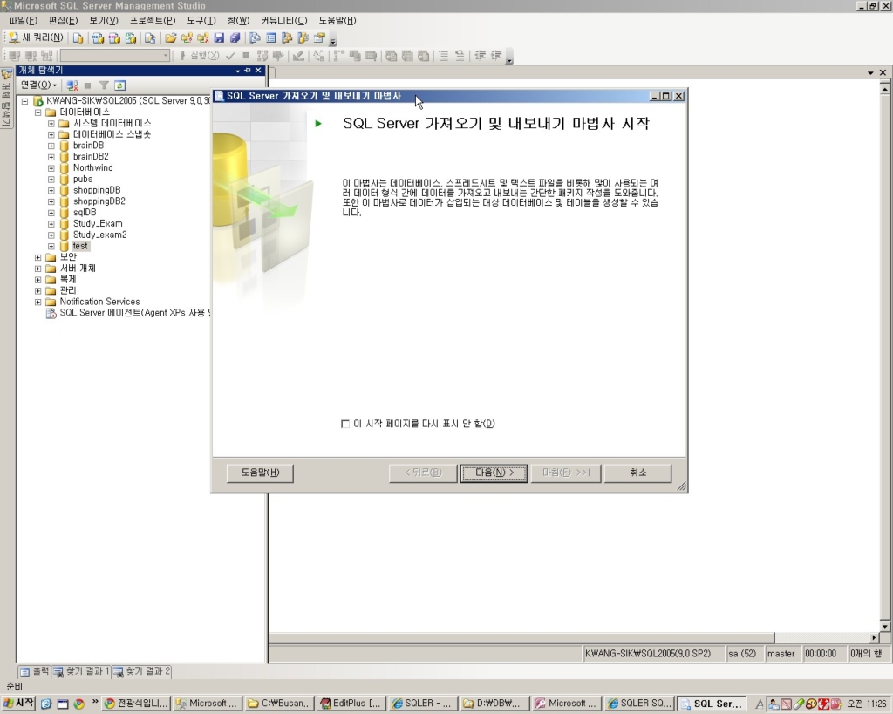
Task: Check '이 시작 페이지를 다시 표시 안 함' checkbox
Action: (345, 424)
